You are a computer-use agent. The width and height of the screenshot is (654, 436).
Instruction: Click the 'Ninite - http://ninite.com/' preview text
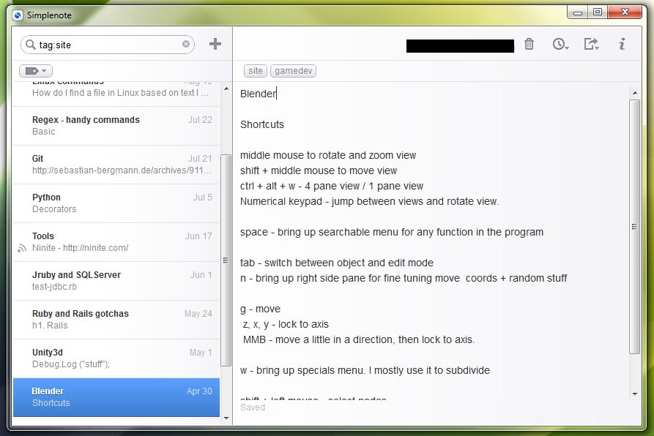[80, 248]
